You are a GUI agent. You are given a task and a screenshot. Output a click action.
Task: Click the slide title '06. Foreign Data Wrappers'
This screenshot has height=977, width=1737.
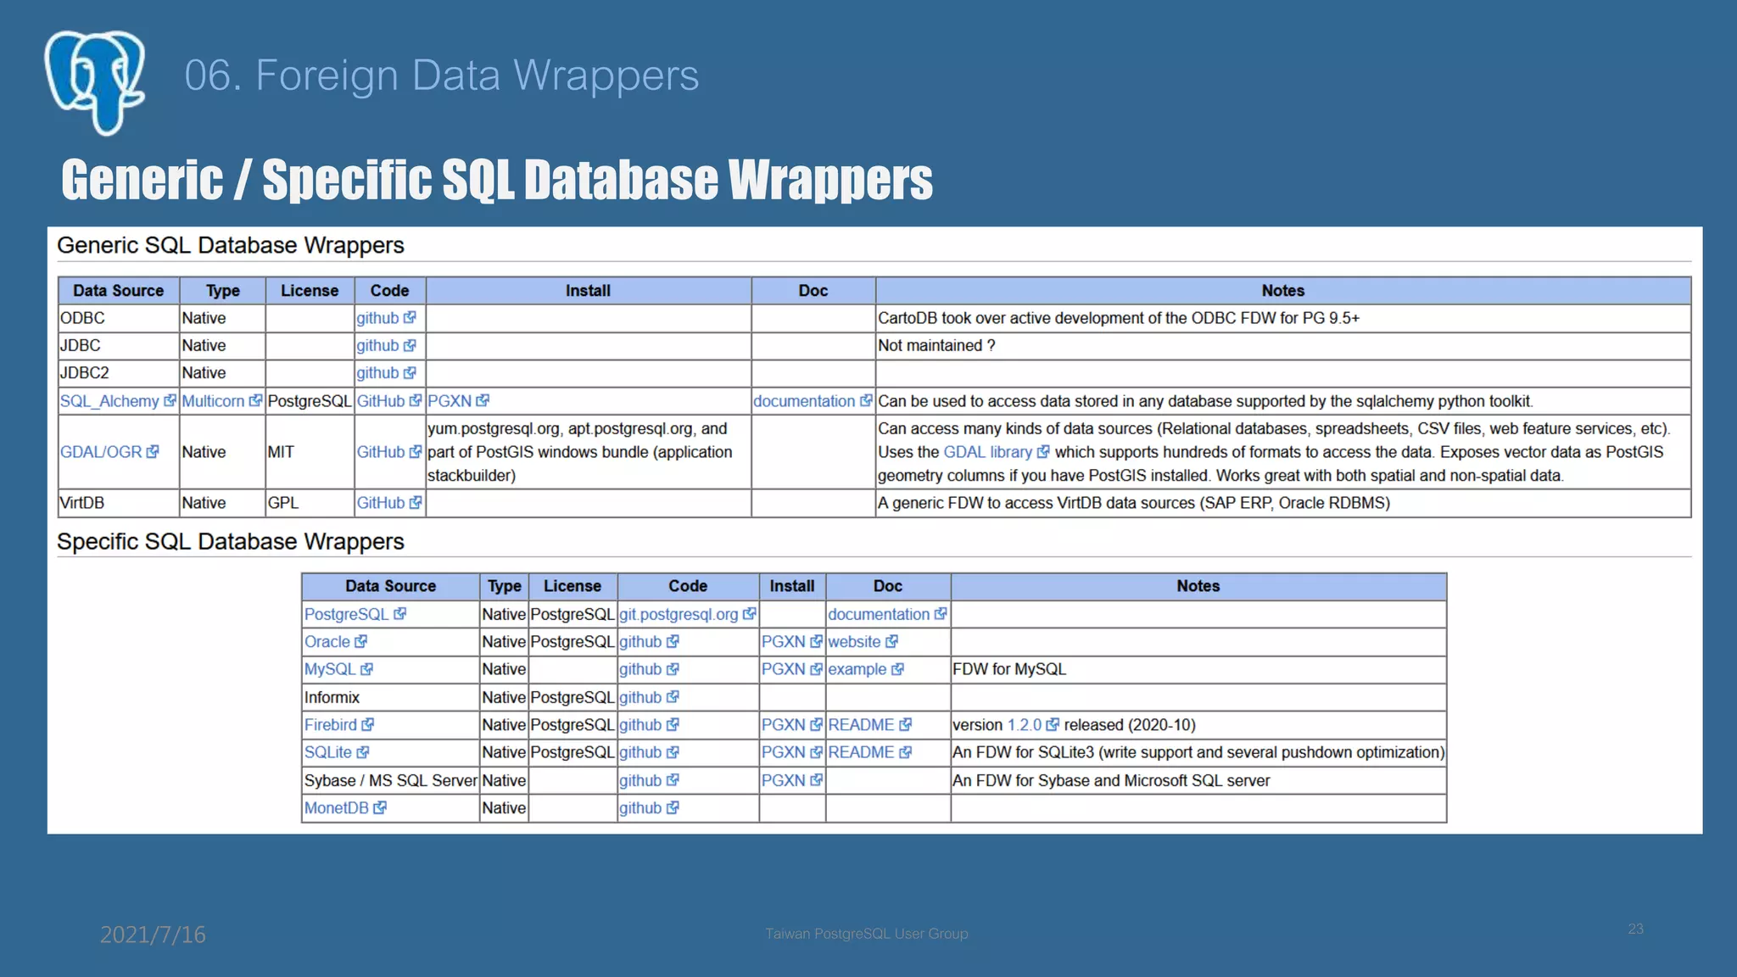point(441,75)
